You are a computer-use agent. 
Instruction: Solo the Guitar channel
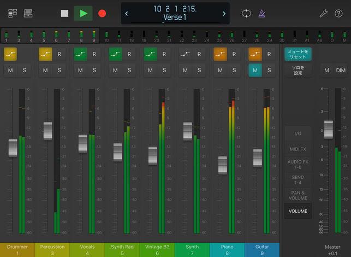click(x=269, y=70)
